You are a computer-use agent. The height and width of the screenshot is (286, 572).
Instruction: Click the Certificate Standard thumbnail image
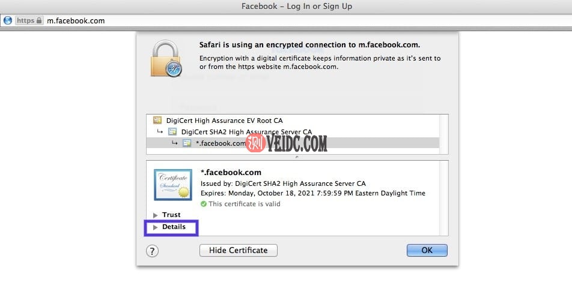click(173, 185)
